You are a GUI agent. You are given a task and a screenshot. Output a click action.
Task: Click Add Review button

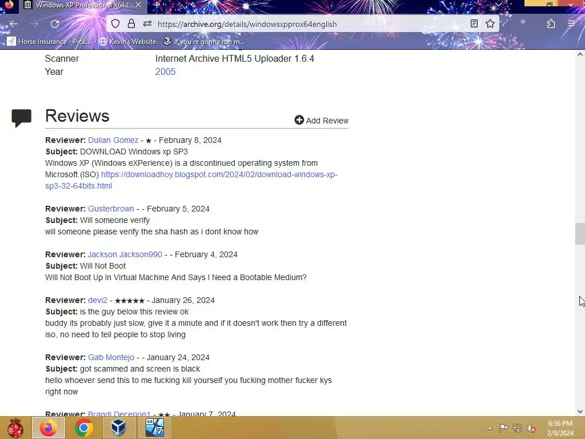[321, 120]
